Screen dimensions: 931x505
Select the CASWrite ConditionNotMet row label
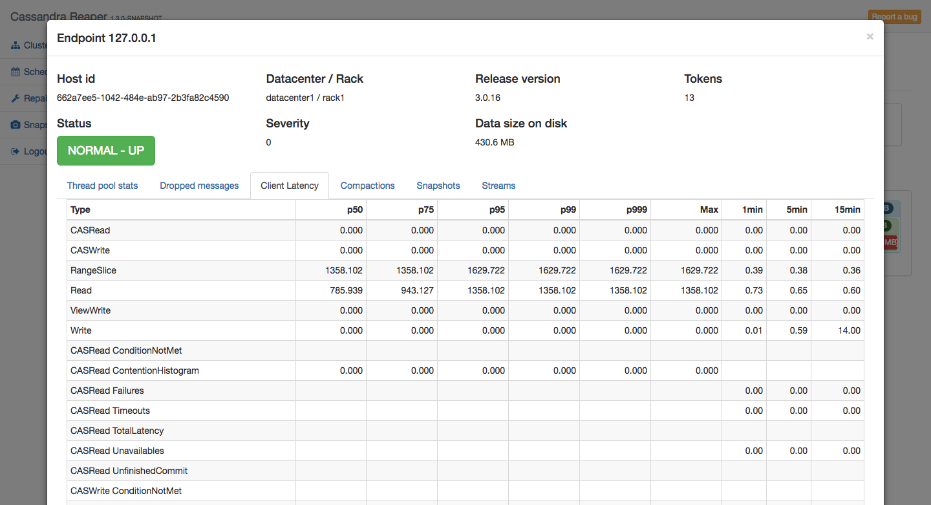pos(126,491)
